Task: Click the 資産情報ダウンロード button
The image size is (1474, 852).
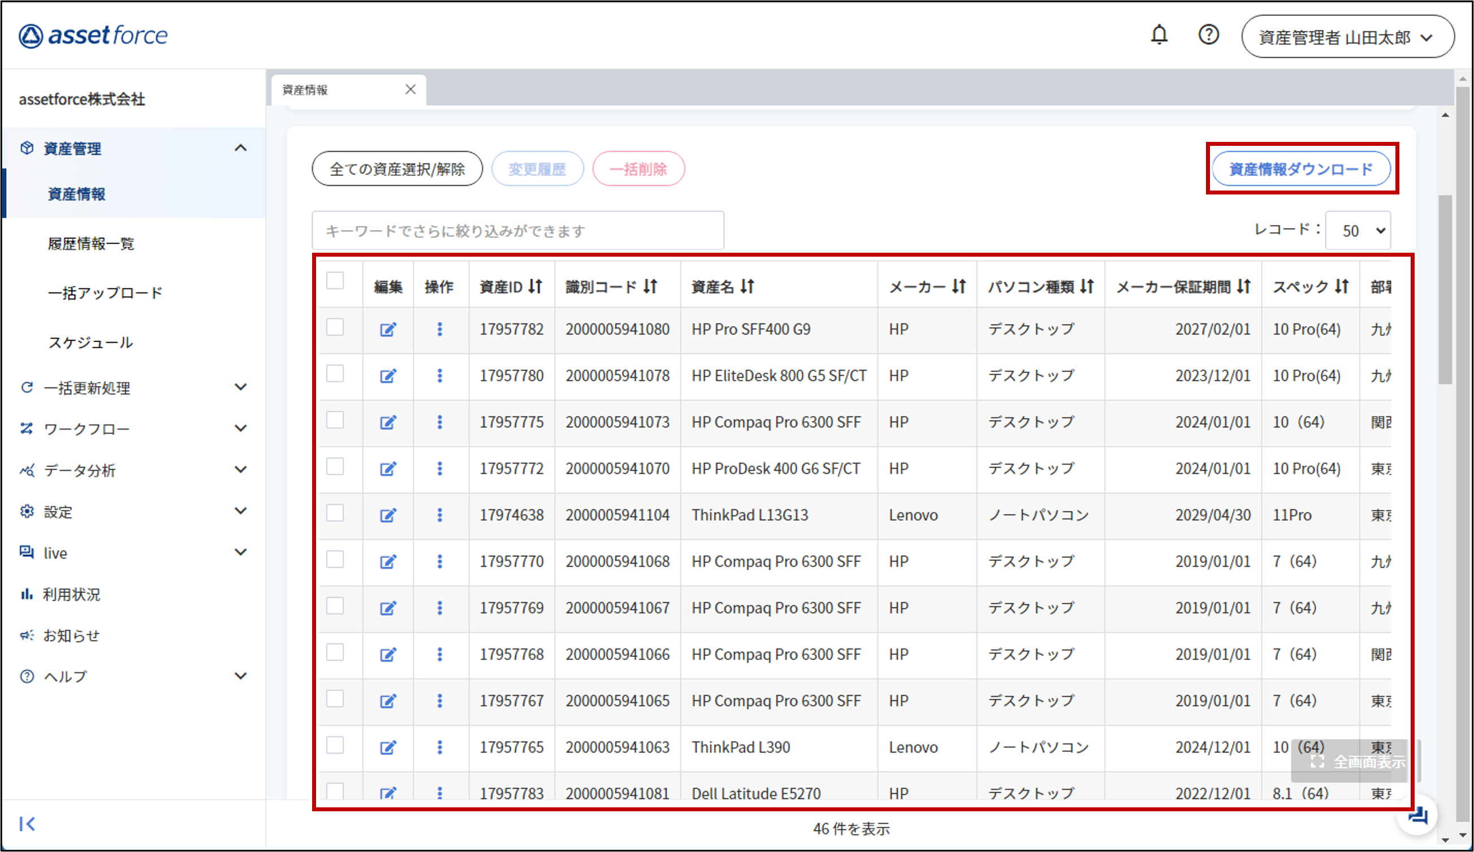Action: click(1302, 169)
